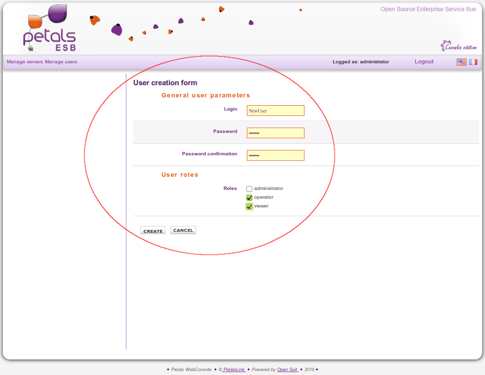Open the PetalsLink footer link
This screenshot has height=375, width=485.
[x=234, y=370]
